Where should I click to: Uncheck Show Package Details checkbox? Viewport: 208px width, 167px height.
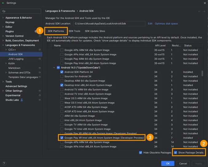point(175,153)
